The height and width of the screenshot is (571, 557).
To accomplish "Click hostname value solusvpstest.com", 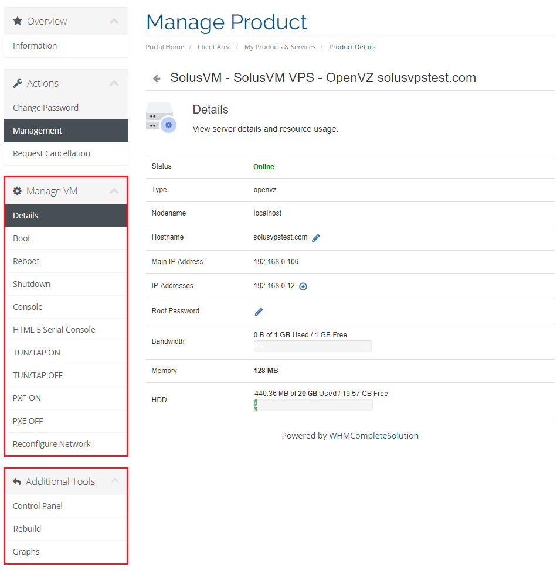I will pos(280,237).
